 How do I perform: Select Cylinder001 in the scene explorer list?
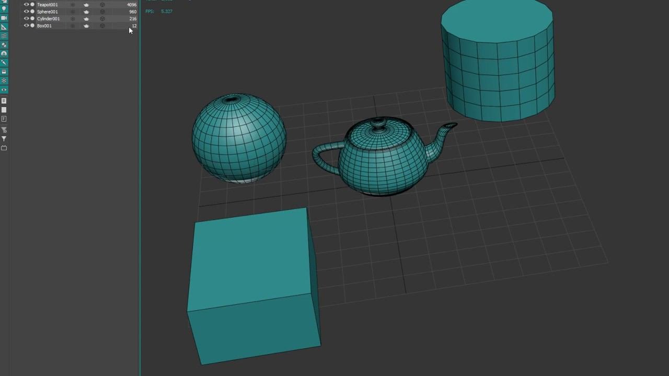[49, 19]
